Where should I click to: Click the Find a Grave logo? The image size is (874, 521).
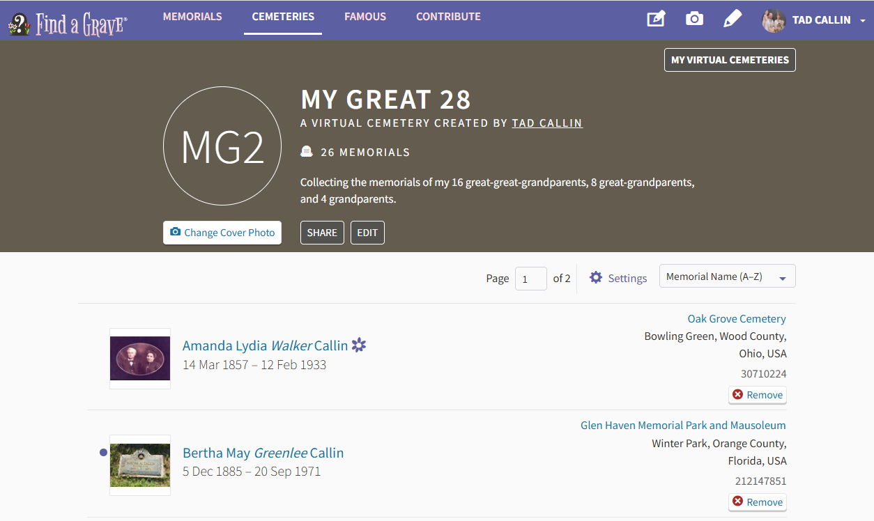click(x=68, y=23)
